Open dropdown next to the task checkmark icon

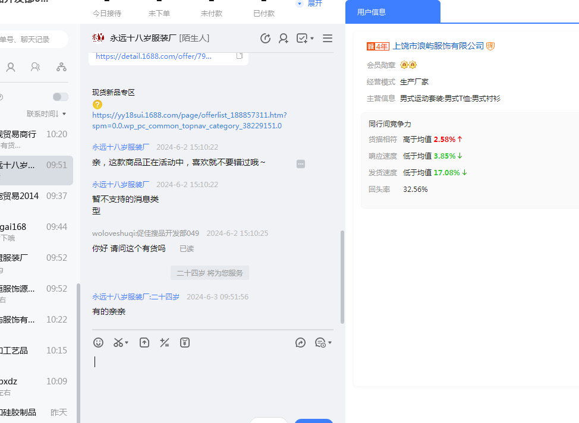point(312,39)
